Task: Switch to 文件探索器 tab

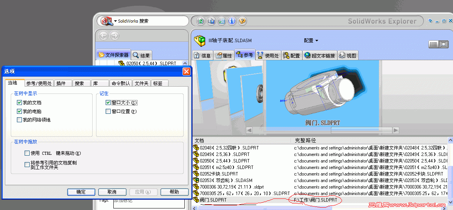Action: tap(114, 55)
